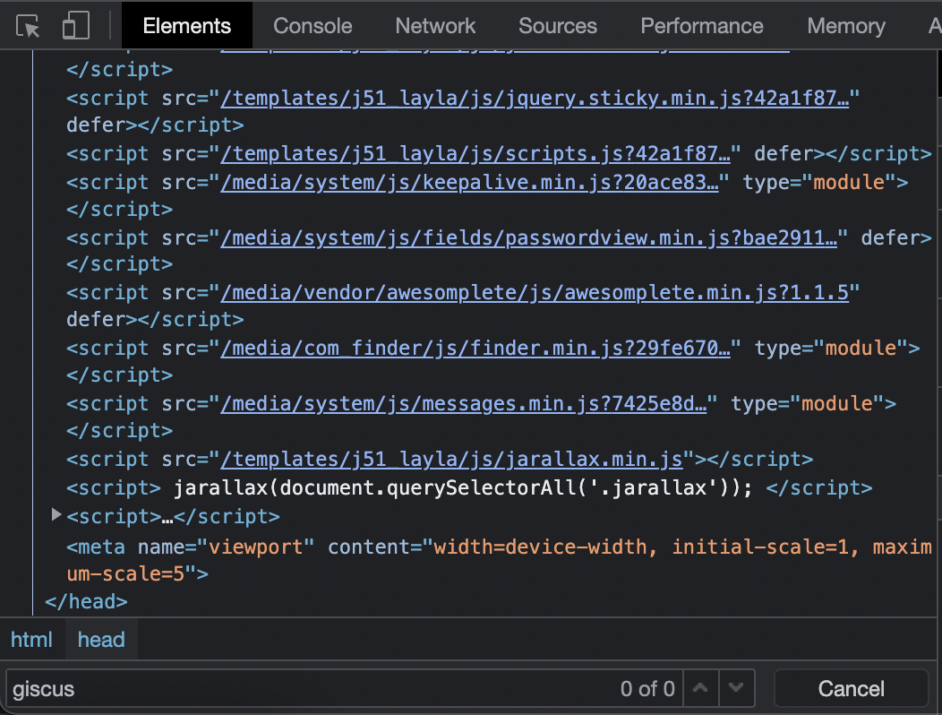Activate the inspect element cursor tool

(x=28, y=25)
